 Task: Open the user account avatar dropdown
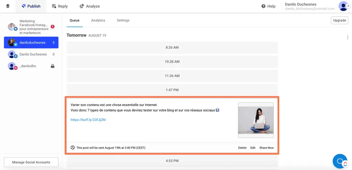click(x=344, y=6)
